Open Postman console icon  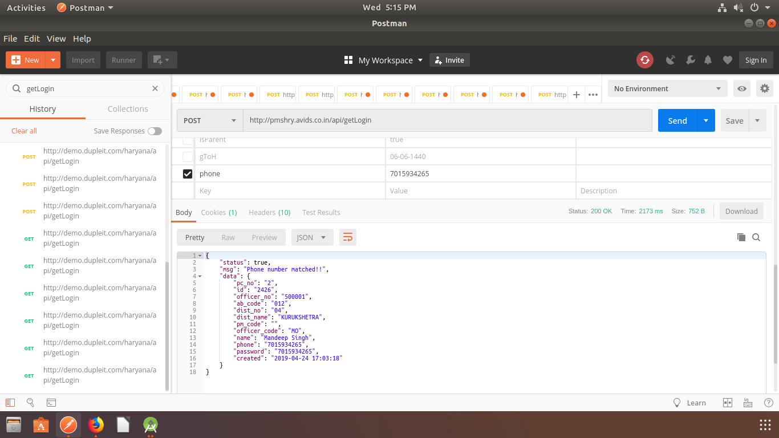(x=51, y=403)
